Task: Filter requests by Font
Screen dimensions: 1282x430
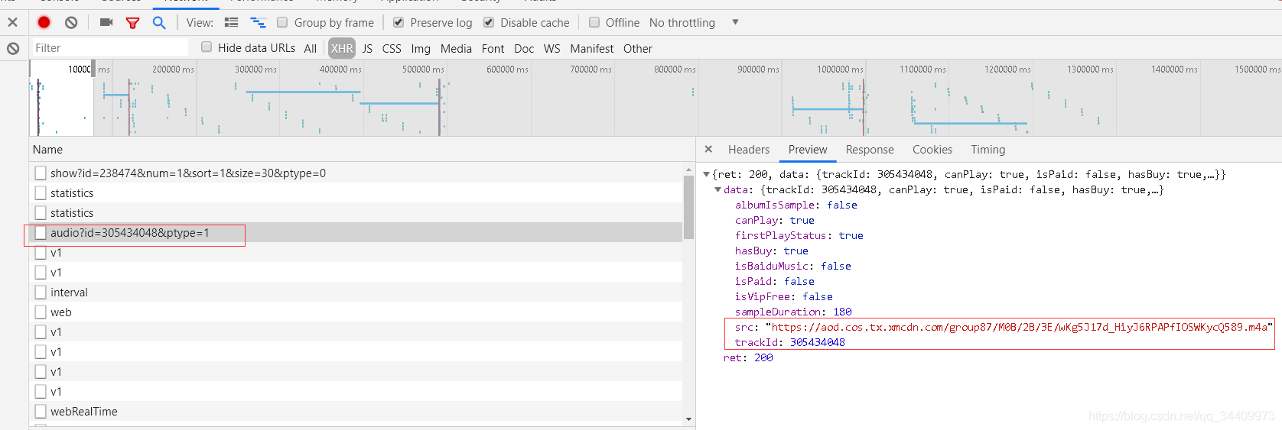Action: (x=493, y=48)
